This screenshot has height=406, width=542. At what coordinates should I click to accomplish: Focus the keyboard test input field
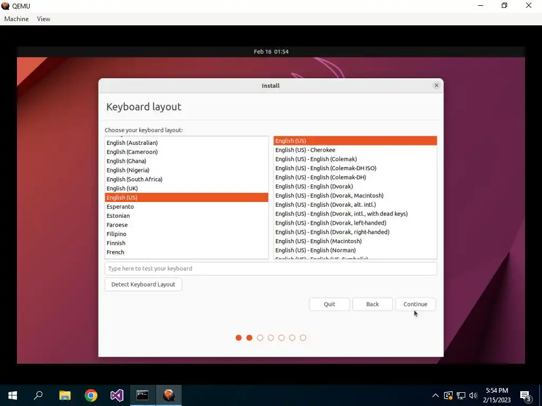[x=270, y=269]
